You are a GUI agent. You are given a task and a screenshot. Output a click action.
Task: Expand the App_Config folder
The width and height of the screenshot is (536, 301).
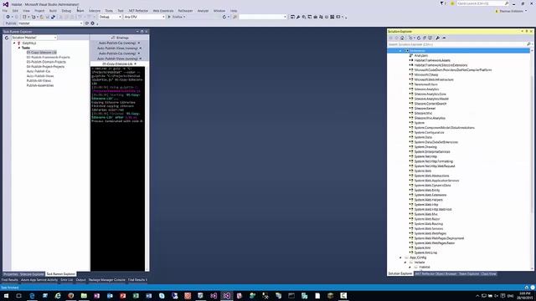tap(400, 258)
